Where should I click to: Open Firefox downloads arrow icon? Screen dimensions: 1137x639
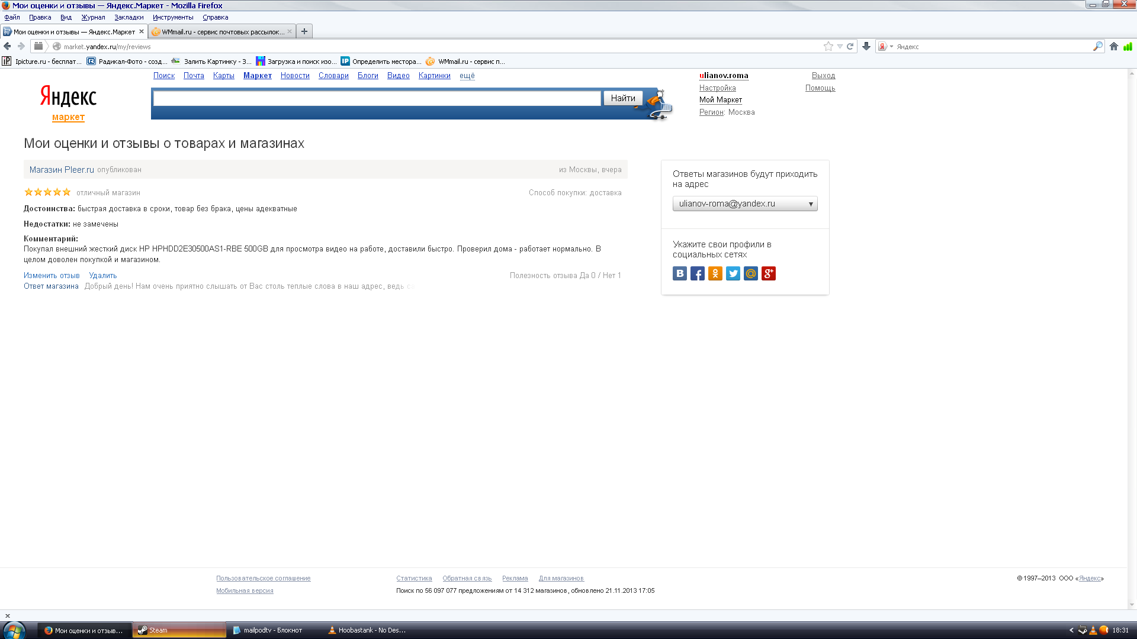(866, 46)
